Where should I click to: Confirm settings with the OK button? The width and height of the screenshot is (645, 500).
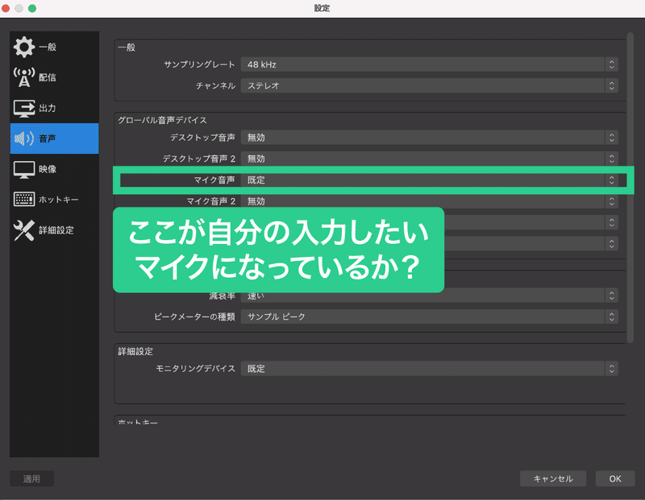[x=615, y=478]
